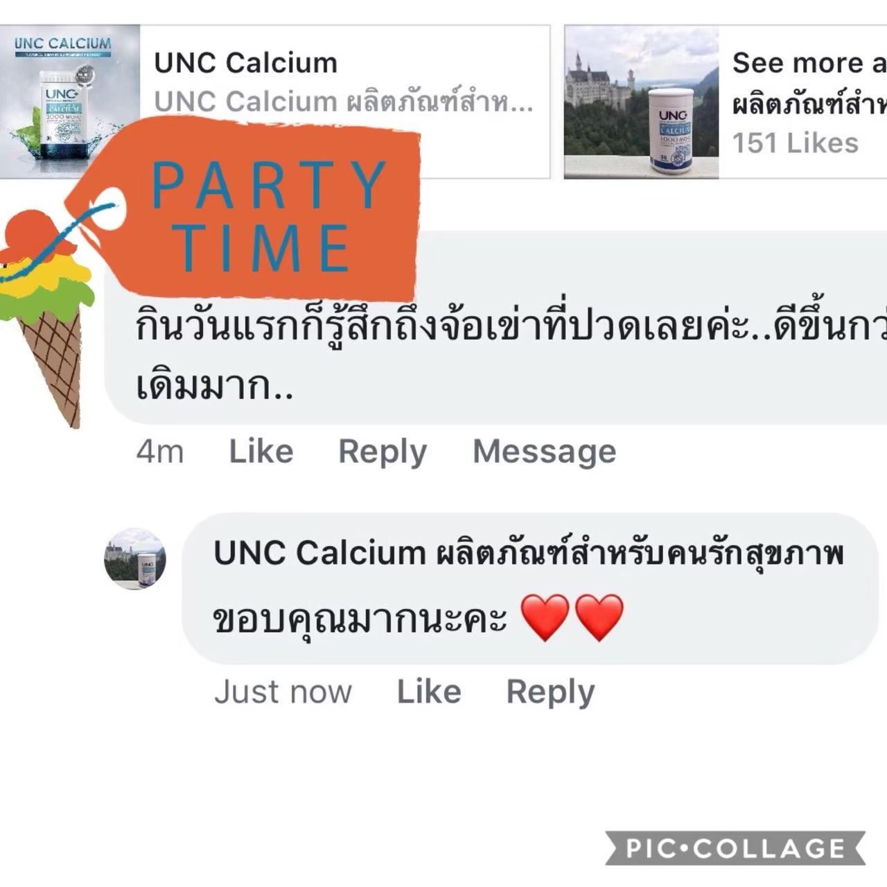Reply to the UNC Calcium thank-you comment
Image resolution: width=887 pixels, height=887 pixels.
pyautogui.click(x=550, y=692)
